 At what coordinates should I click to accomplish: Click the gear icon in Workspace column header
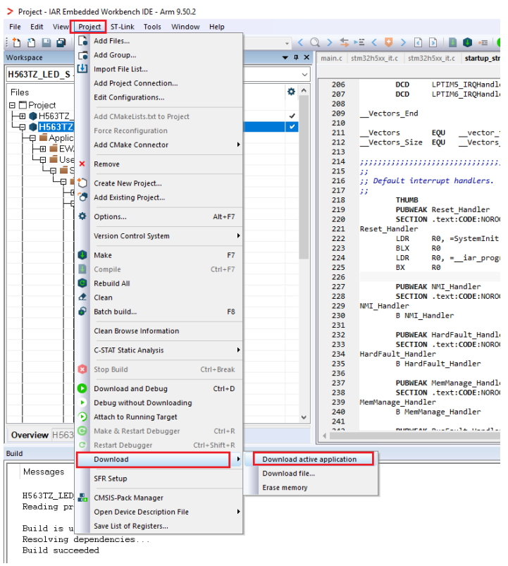click(x=291, y=92)
